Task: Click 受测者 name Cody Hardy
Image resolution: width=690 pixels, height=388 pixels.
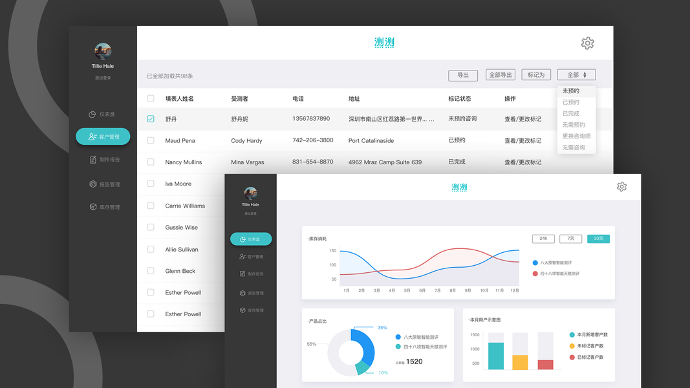Action: (x=246, y=141)
